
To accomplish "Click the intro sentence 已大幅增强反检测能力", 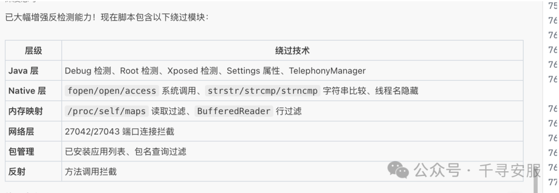I will 49,18.
